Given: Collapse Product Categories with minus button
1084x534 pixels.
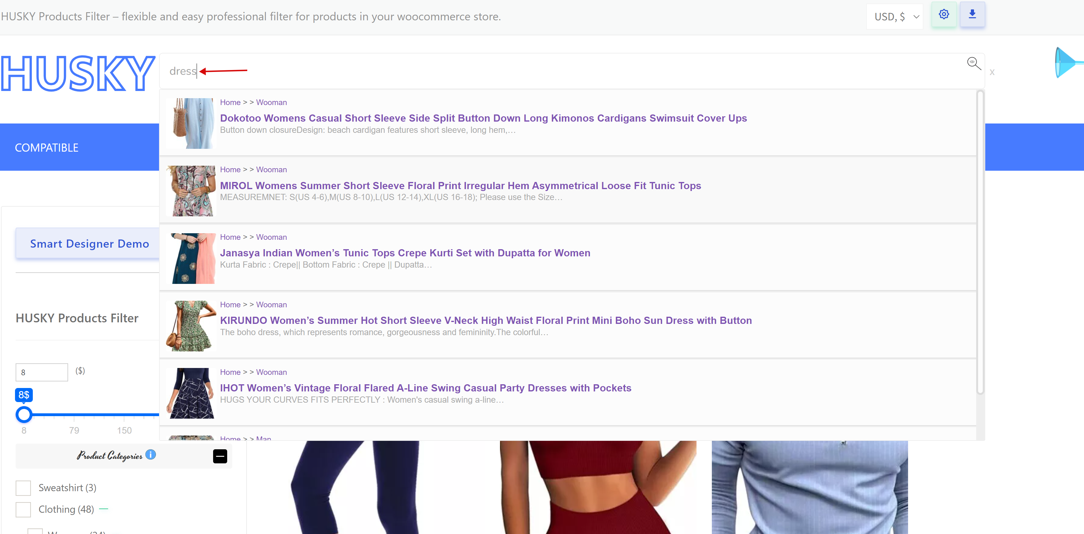Looking at the screenshot, I should tap(220, 456).
